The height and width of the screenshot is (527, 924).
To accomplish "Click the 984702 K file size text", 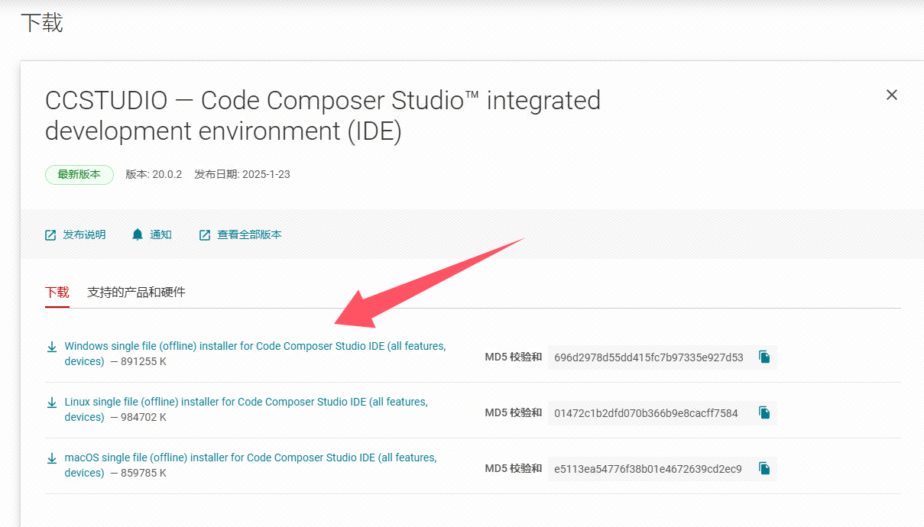I will [x=144, y=417].
